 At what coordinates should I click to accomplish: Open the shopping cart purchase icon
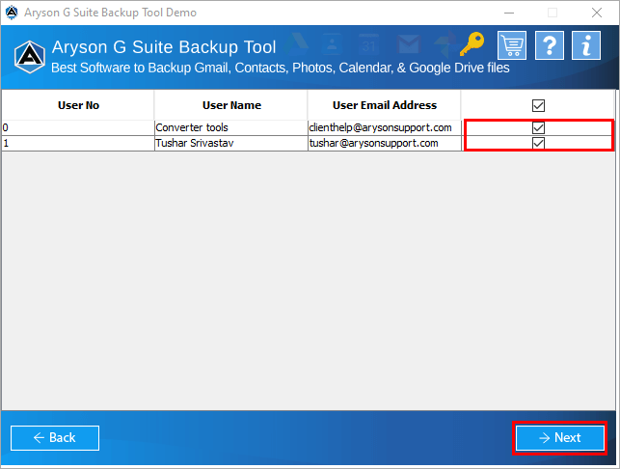tap(512, 45)
